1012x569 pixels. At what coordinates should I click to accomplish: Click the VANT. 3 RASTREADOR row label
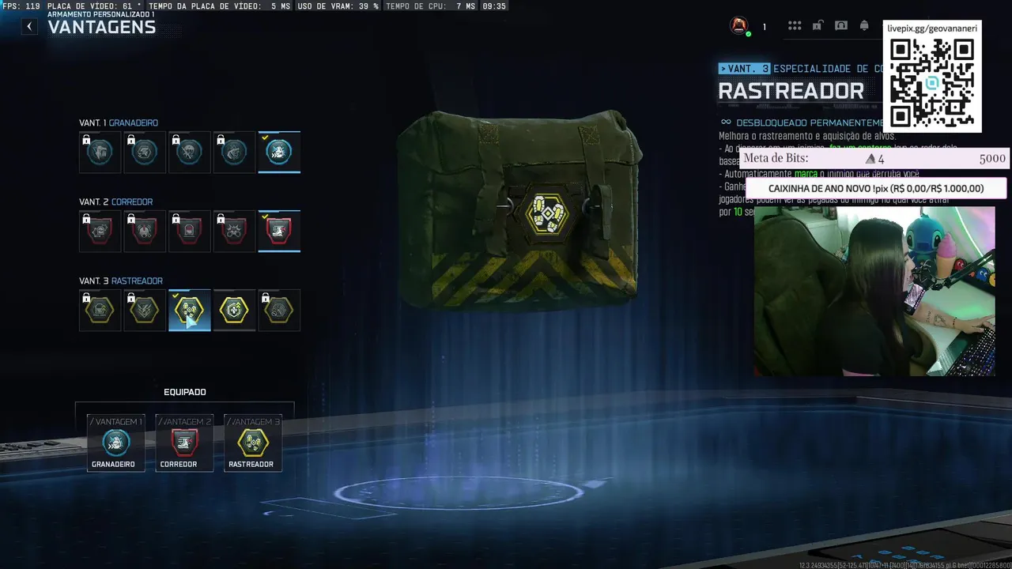pyautogui.click(x=121, y=281)
